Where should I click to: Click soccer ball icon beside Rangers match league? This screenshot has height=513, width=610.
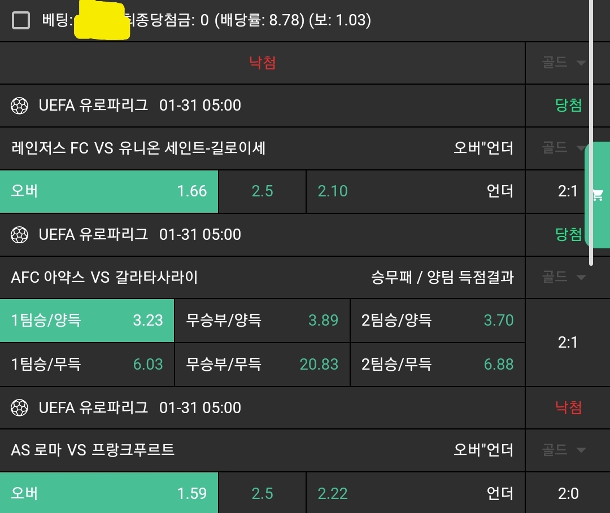[20, 106]
